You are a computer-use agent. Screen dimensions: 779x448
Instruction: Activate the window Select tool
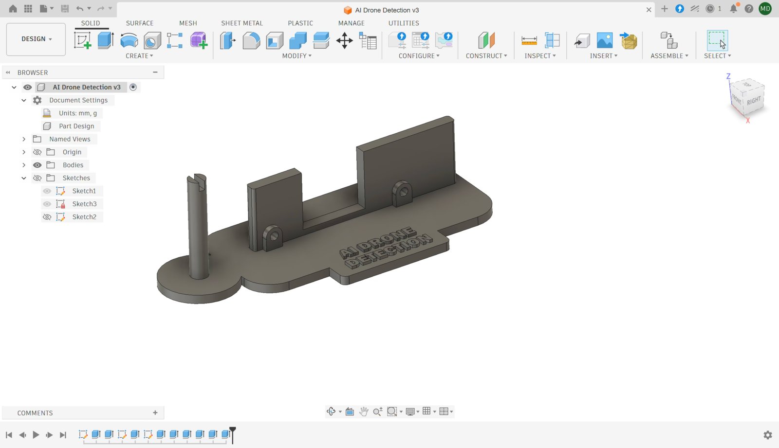(717, 40)
